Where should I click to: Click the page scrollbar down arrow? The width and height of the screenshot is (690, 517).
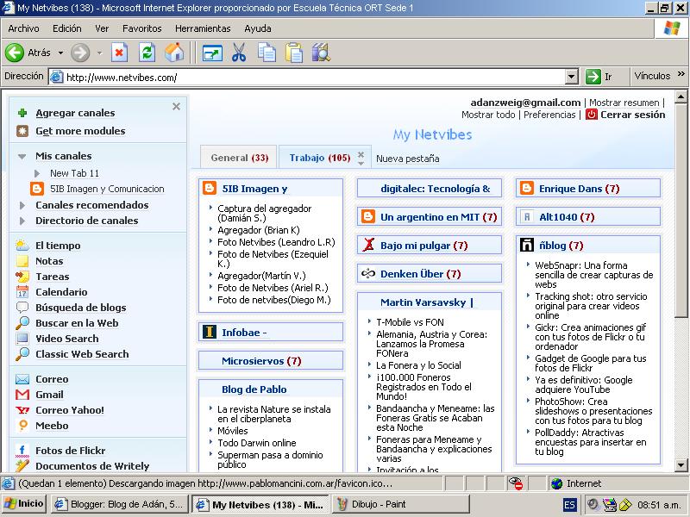pos(681,465)
